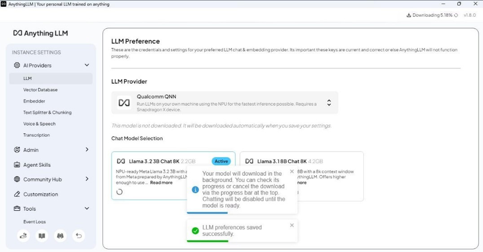The width and height of the screenshot is (483, 252).
Task: Select the Llama 3.1 8B Chat 8K card
Action: click(301, 176)
